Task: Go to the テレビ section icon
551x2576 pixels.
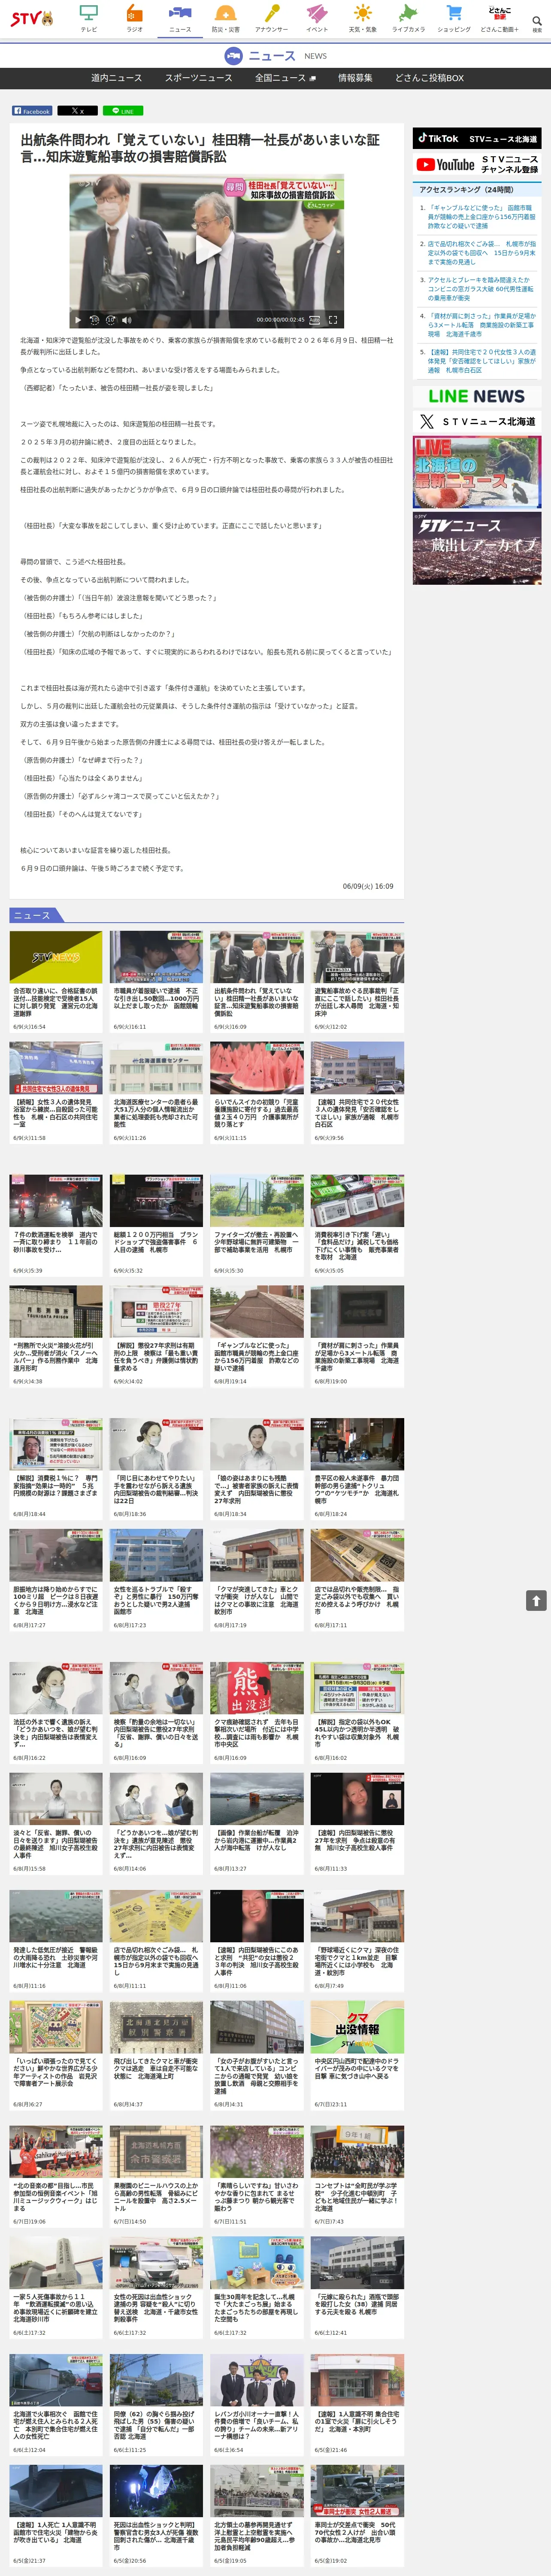Action: (x=89, y=18)
